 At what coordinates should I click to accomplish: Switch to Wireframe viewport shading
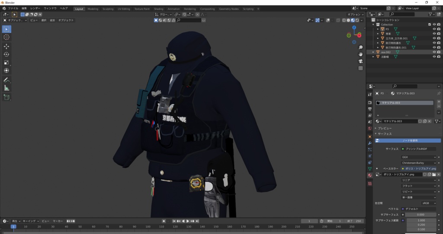click(344, 20)
